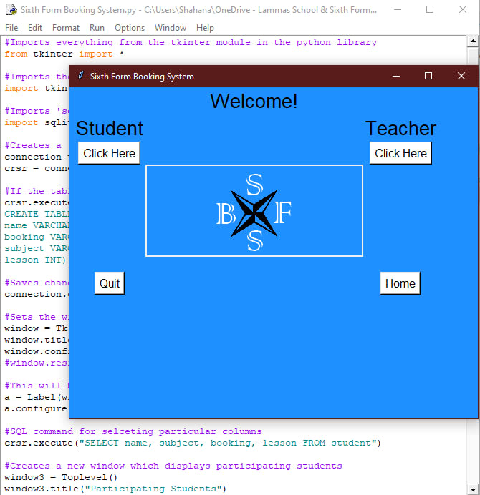Maximize the IDLE editor window
Viewport: 480px width, 495px height.
tap(430, 10)
